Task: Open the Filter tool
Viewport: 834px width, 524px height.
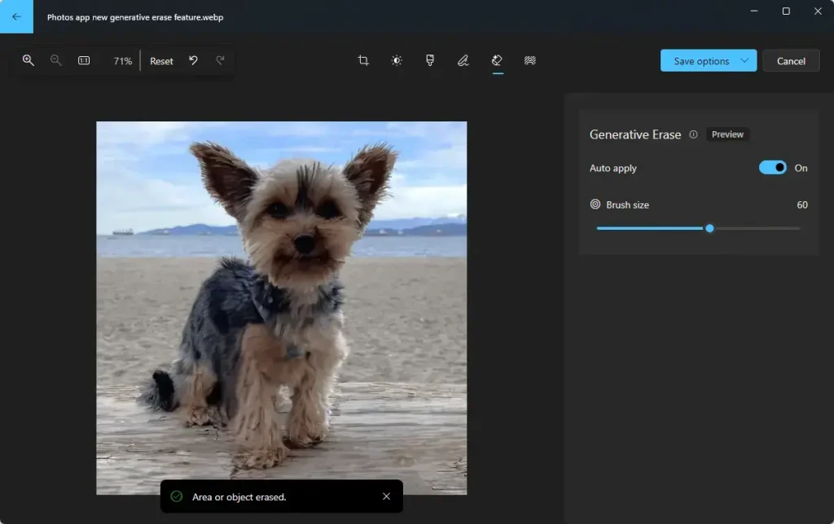Action: [x=430, y=60]
